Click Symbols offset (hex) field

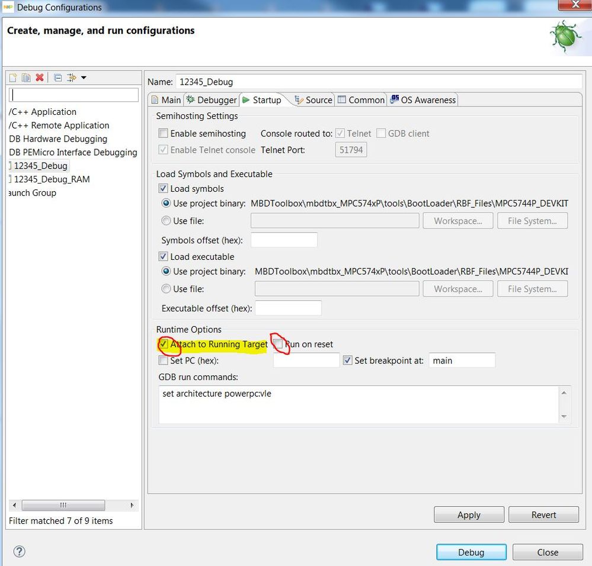pyautogui.click(x=284, y=240)
